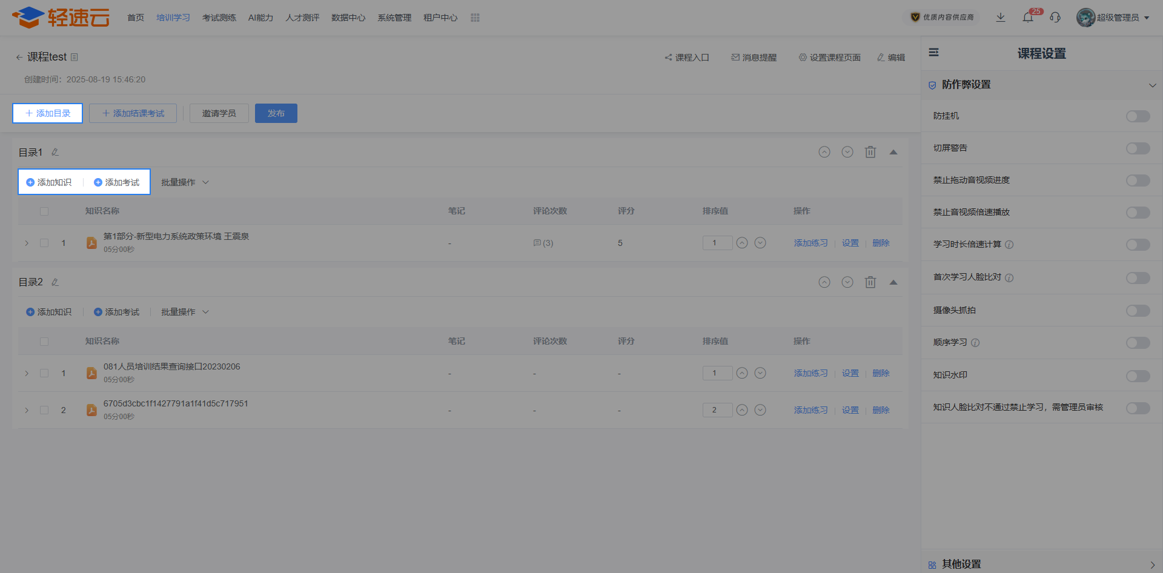Turn on the 切屏警告 switch
This screenshot has height=573, width=1163.
[x=1138, y=148]
